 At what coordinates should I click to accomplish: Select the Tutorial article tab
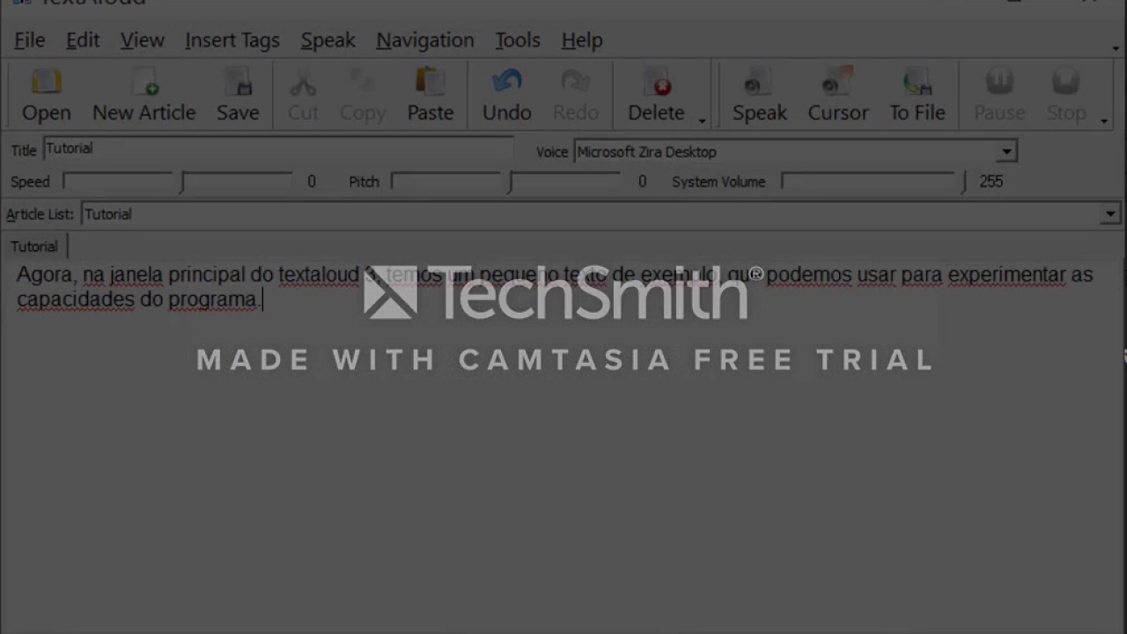(34, 247)
